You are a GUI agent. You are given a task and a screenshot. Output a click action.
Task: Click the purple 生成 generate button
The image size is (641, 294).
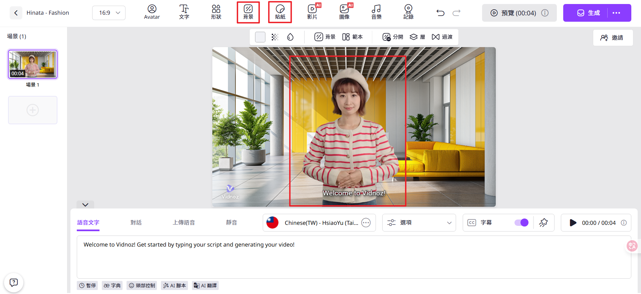point(589,13)
